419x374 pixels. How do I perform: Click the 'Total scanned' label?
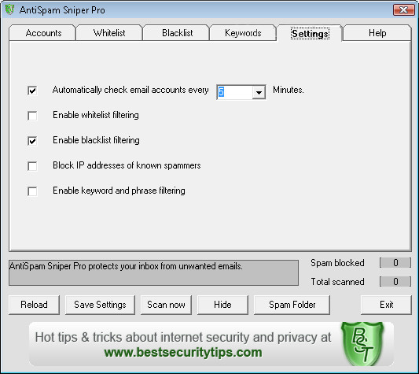tap(337, 282)
